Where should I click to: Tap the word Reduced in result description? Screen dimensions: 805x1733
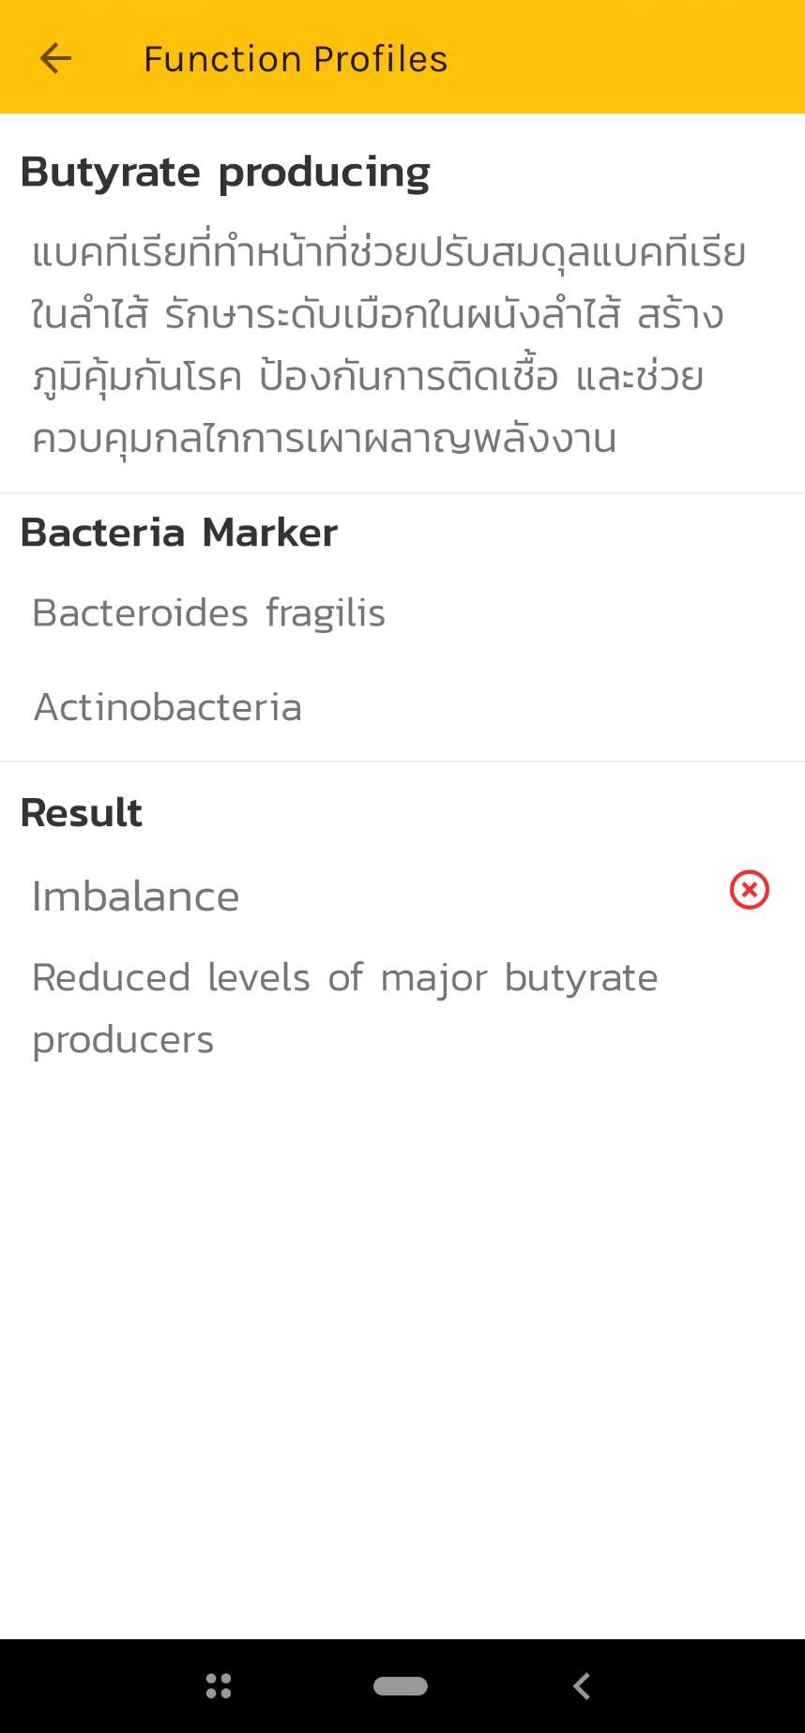(111, 978)
